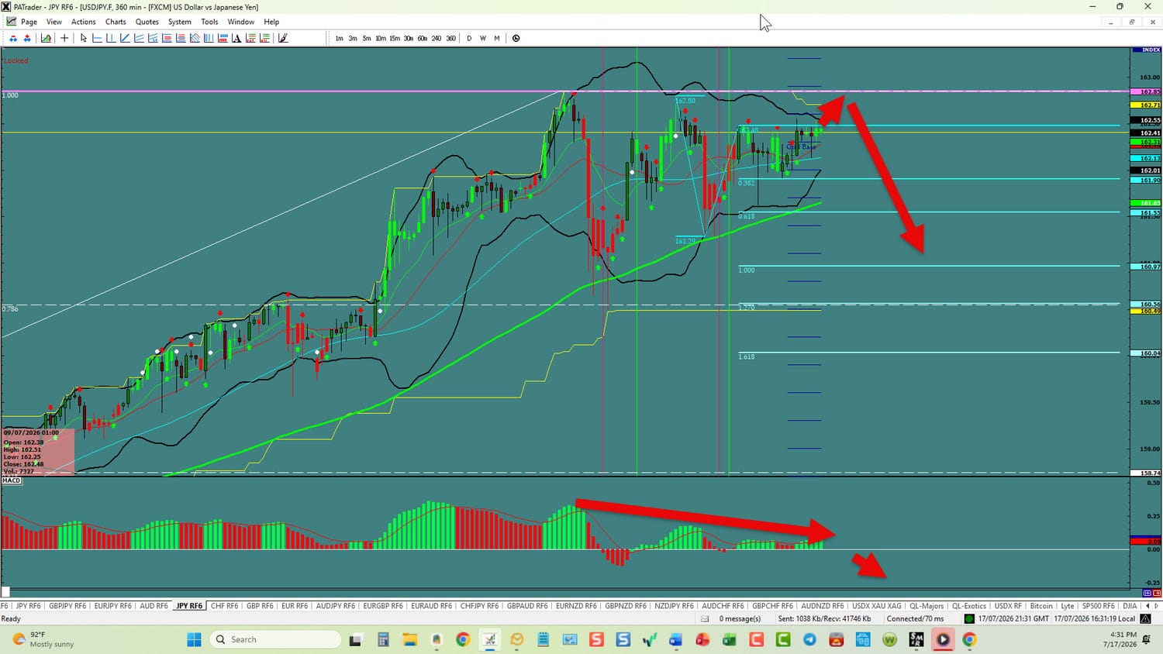Open the EURGBP RF6 tab

point(383,606)
